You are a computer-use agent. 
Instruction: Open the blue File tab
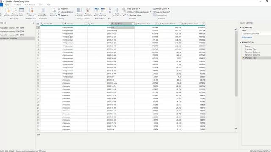(1, 5)
